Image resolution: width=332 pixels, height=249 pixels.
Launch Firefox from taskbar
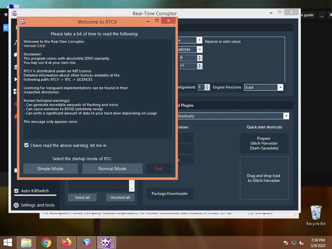66,243
